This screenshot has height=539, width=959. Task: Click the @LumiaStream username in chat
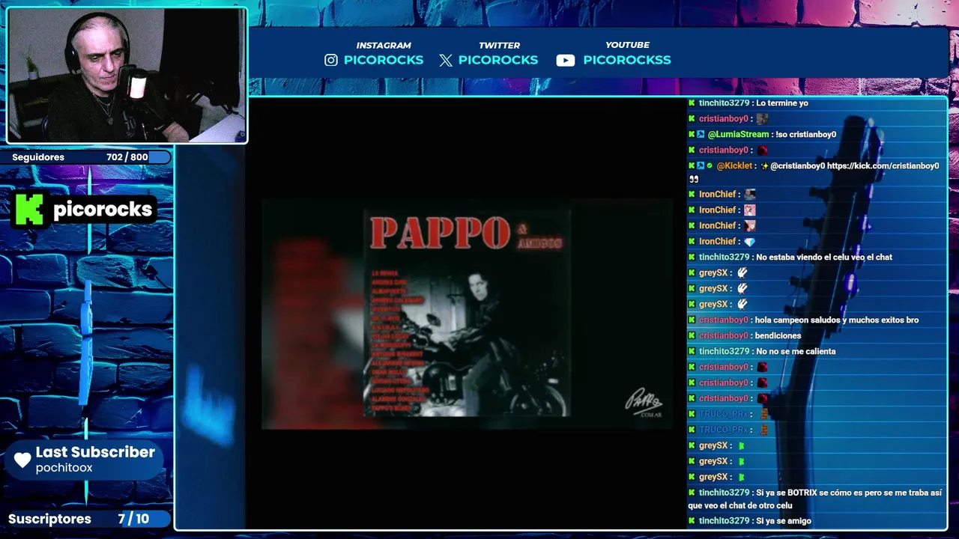[738, 135]
